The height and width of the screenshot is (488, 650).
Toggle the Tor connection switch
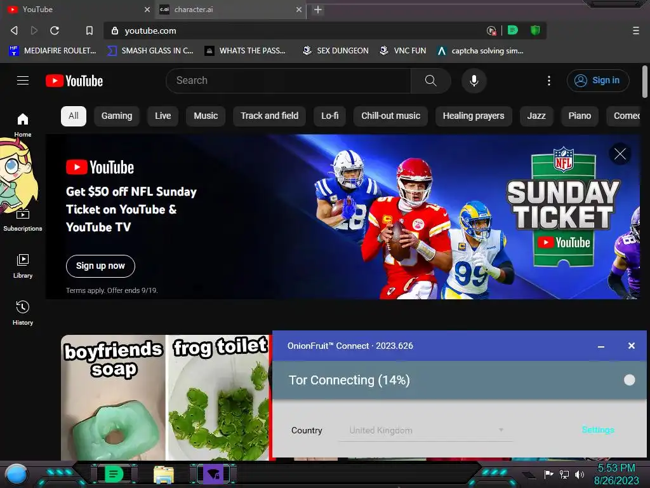click(629, 380)
